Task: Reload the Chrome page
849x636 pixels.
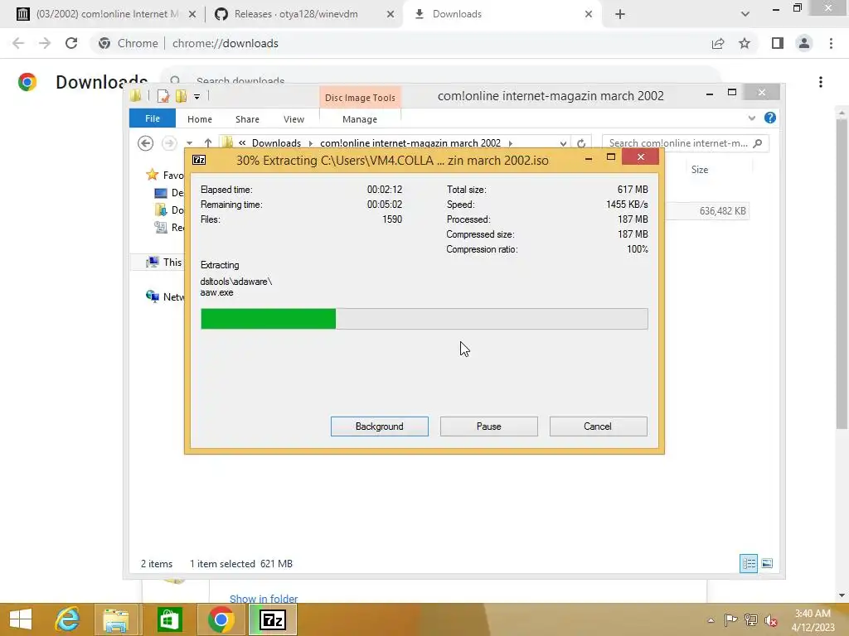Action: tap(71, 43)
